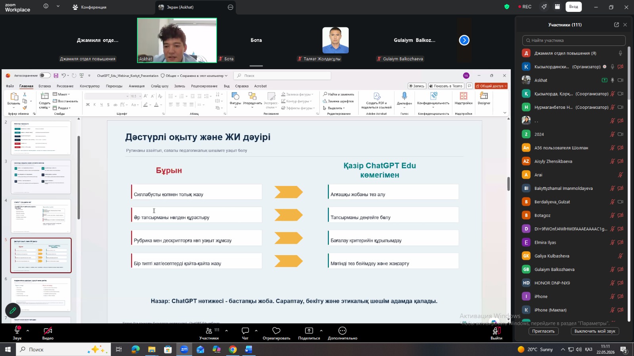Click the Designer icon in the ribbon
634x356 pixels.
coord(484,98)
